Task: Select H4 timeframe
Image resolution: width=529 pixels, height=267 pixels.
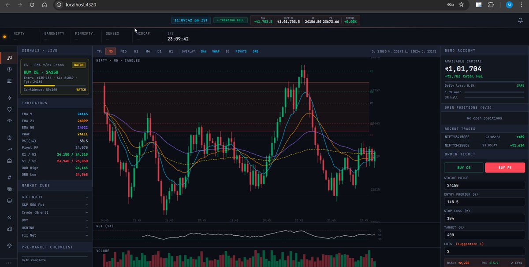Action: click(x=148, y=51)
